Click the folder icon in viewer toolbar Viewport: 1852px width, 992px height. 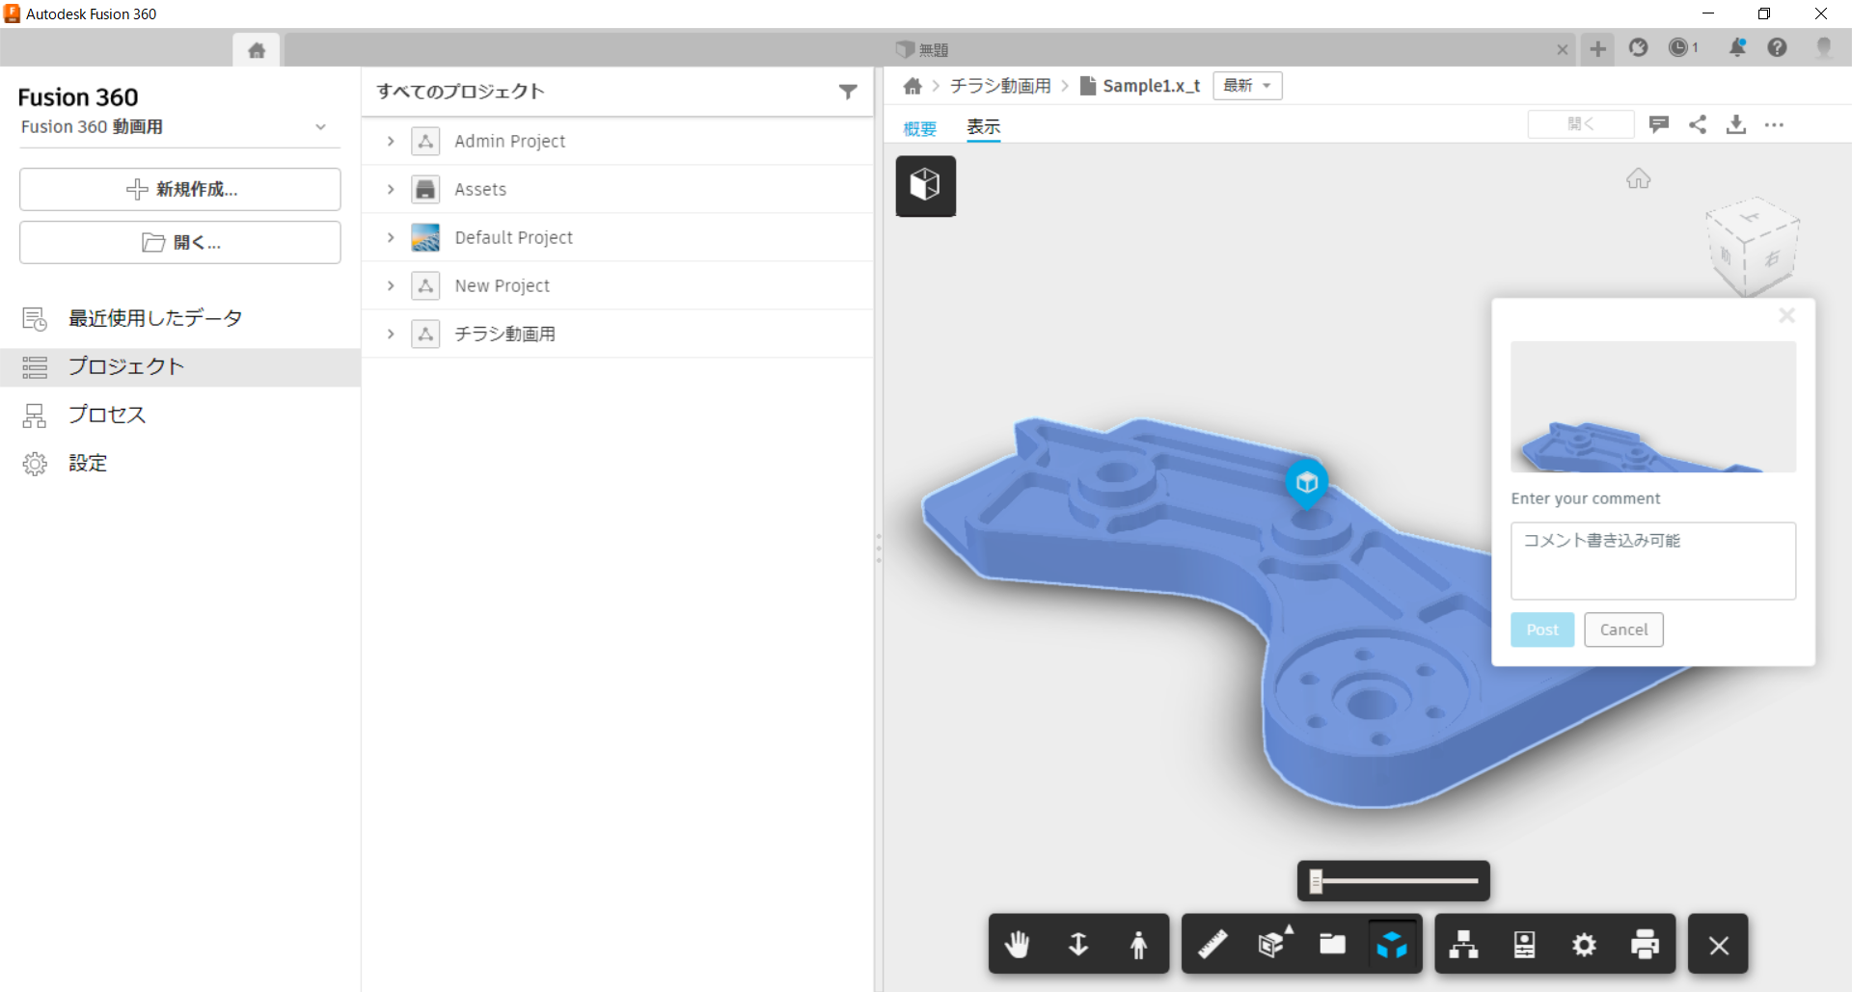click(x=1333, y=945)
